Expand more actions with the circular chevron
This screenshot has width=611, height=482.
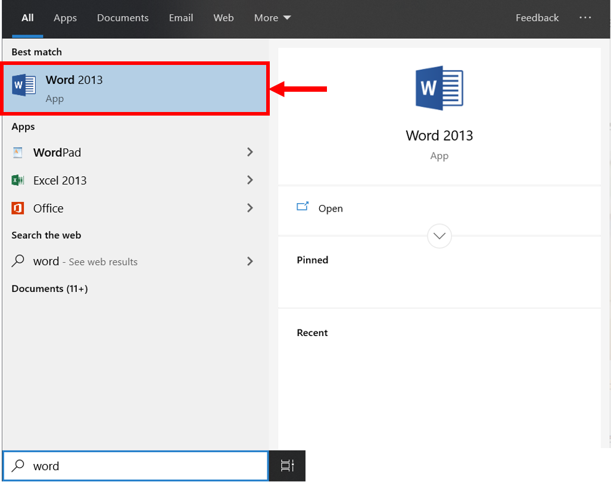tap(439, 236)
